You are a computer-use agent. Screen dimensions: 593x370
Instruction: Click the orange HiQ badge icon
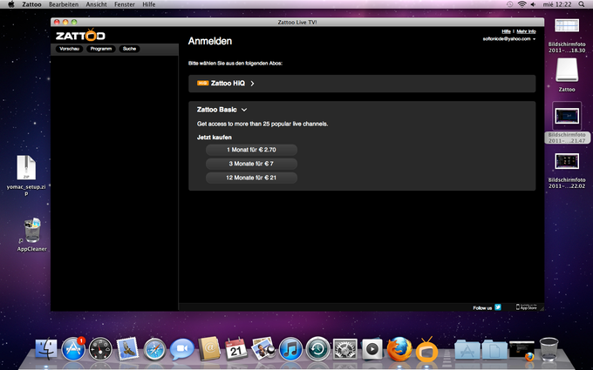(x=202, y=83)
